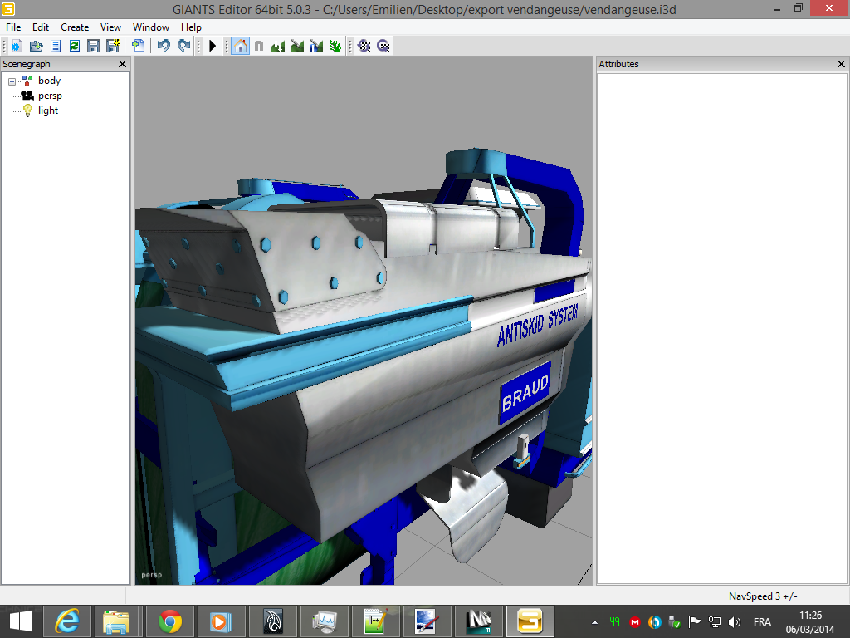Open the Maya taskbar icon
Image resolution: width=850 pixels, height=638 pixels.
click(x=479, y=621)
